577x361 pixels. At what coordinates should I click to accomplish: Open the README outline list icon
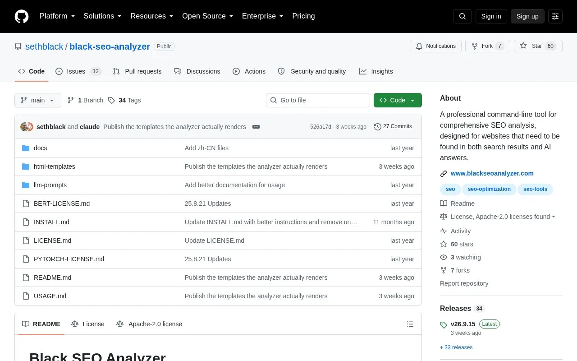[410, 324]
